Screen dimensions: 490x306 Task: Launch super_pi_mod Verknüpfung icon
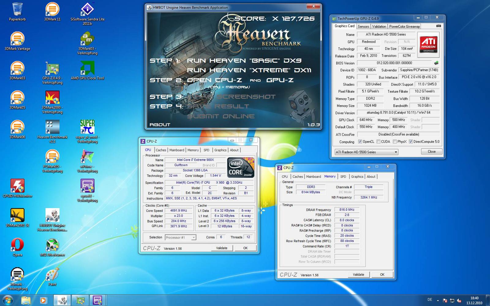[87, 131]
